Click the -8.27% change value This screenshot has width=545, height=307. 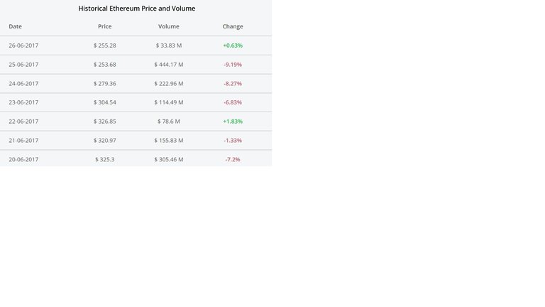(x=233, y=84)
